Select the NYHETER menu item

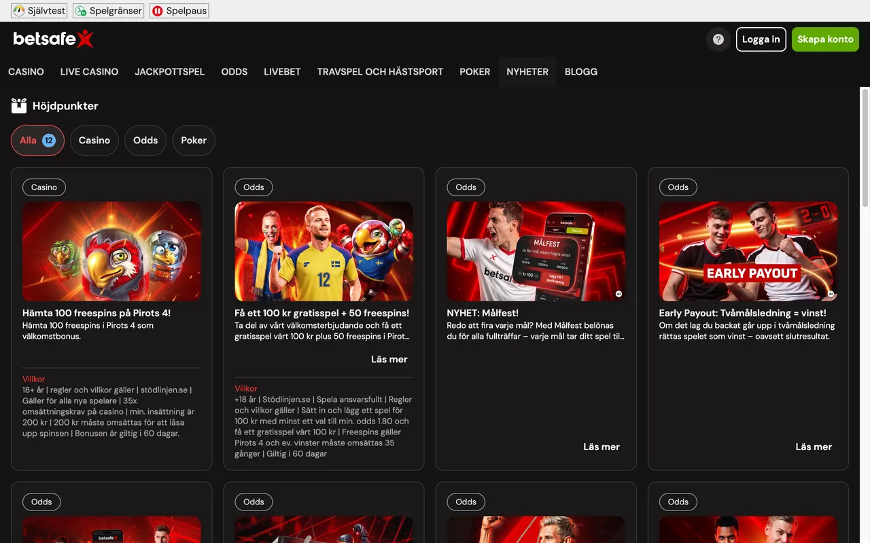[x=527, y=72]
